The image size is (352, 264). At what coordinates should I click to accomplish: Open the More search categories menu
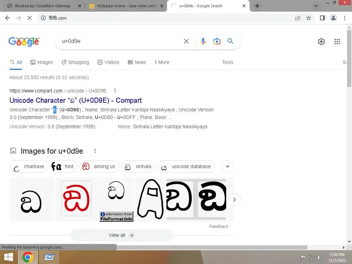(162, 62)
